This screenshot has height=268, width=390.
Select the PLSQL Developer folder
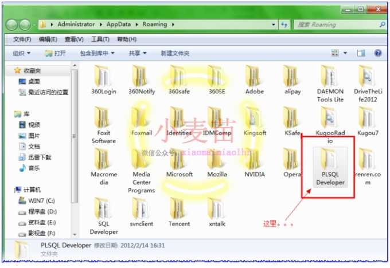click(330, 167)
